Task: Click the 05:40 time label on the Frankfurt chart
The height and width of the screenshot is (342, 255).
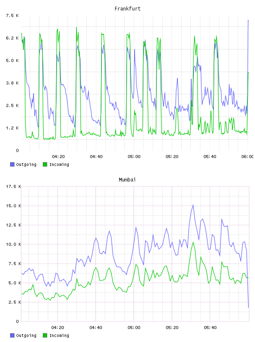Action: pyautogui.click(x=210, y=156)
